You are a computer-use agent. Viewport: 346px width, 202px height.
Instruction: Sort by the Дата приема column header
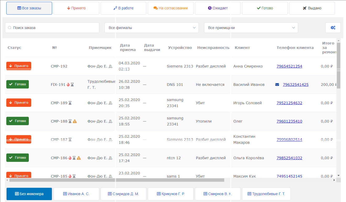click(x=128, y=48)
